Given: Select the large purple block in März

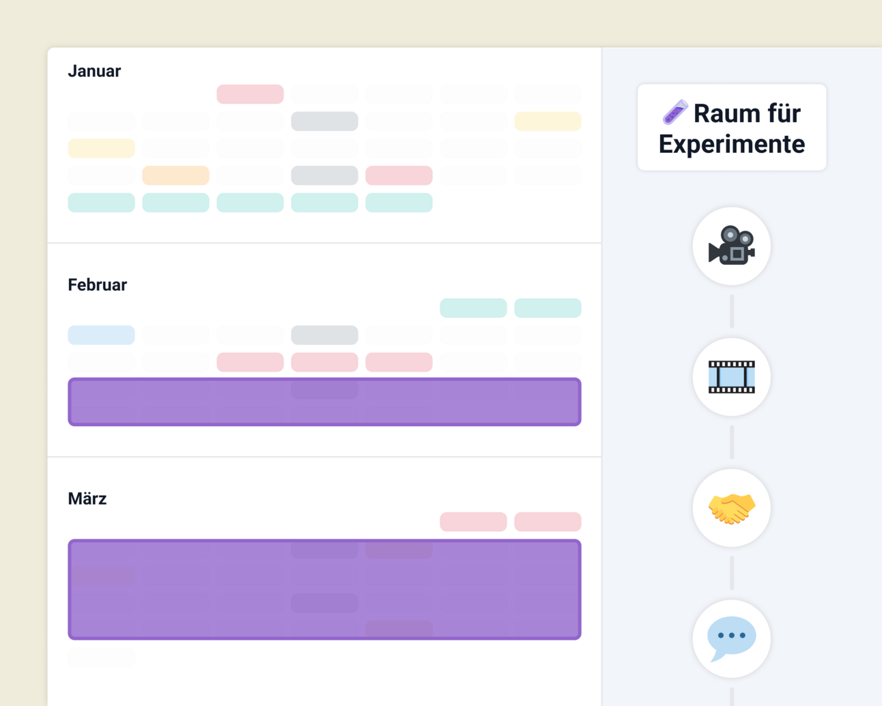Looking at the screenshot, I should pos(324,589).
